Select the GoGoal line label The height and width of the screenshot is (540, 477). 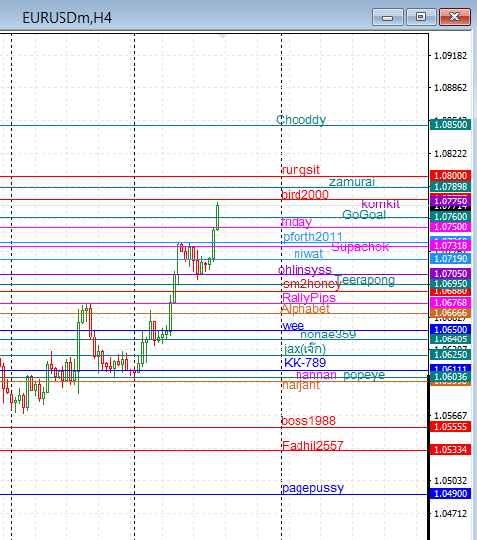(x=364, y=214)
